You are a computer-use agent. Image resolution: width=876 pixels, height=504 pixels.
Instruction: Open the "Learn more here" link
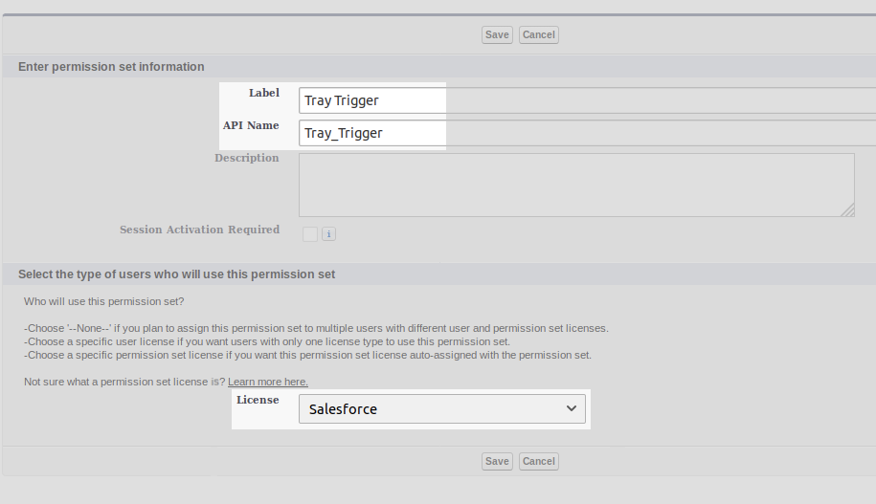click(268, 382)
